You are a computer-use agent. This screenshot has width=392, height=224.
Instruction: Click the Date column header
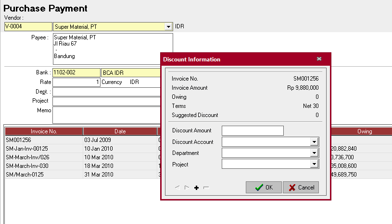120,131
